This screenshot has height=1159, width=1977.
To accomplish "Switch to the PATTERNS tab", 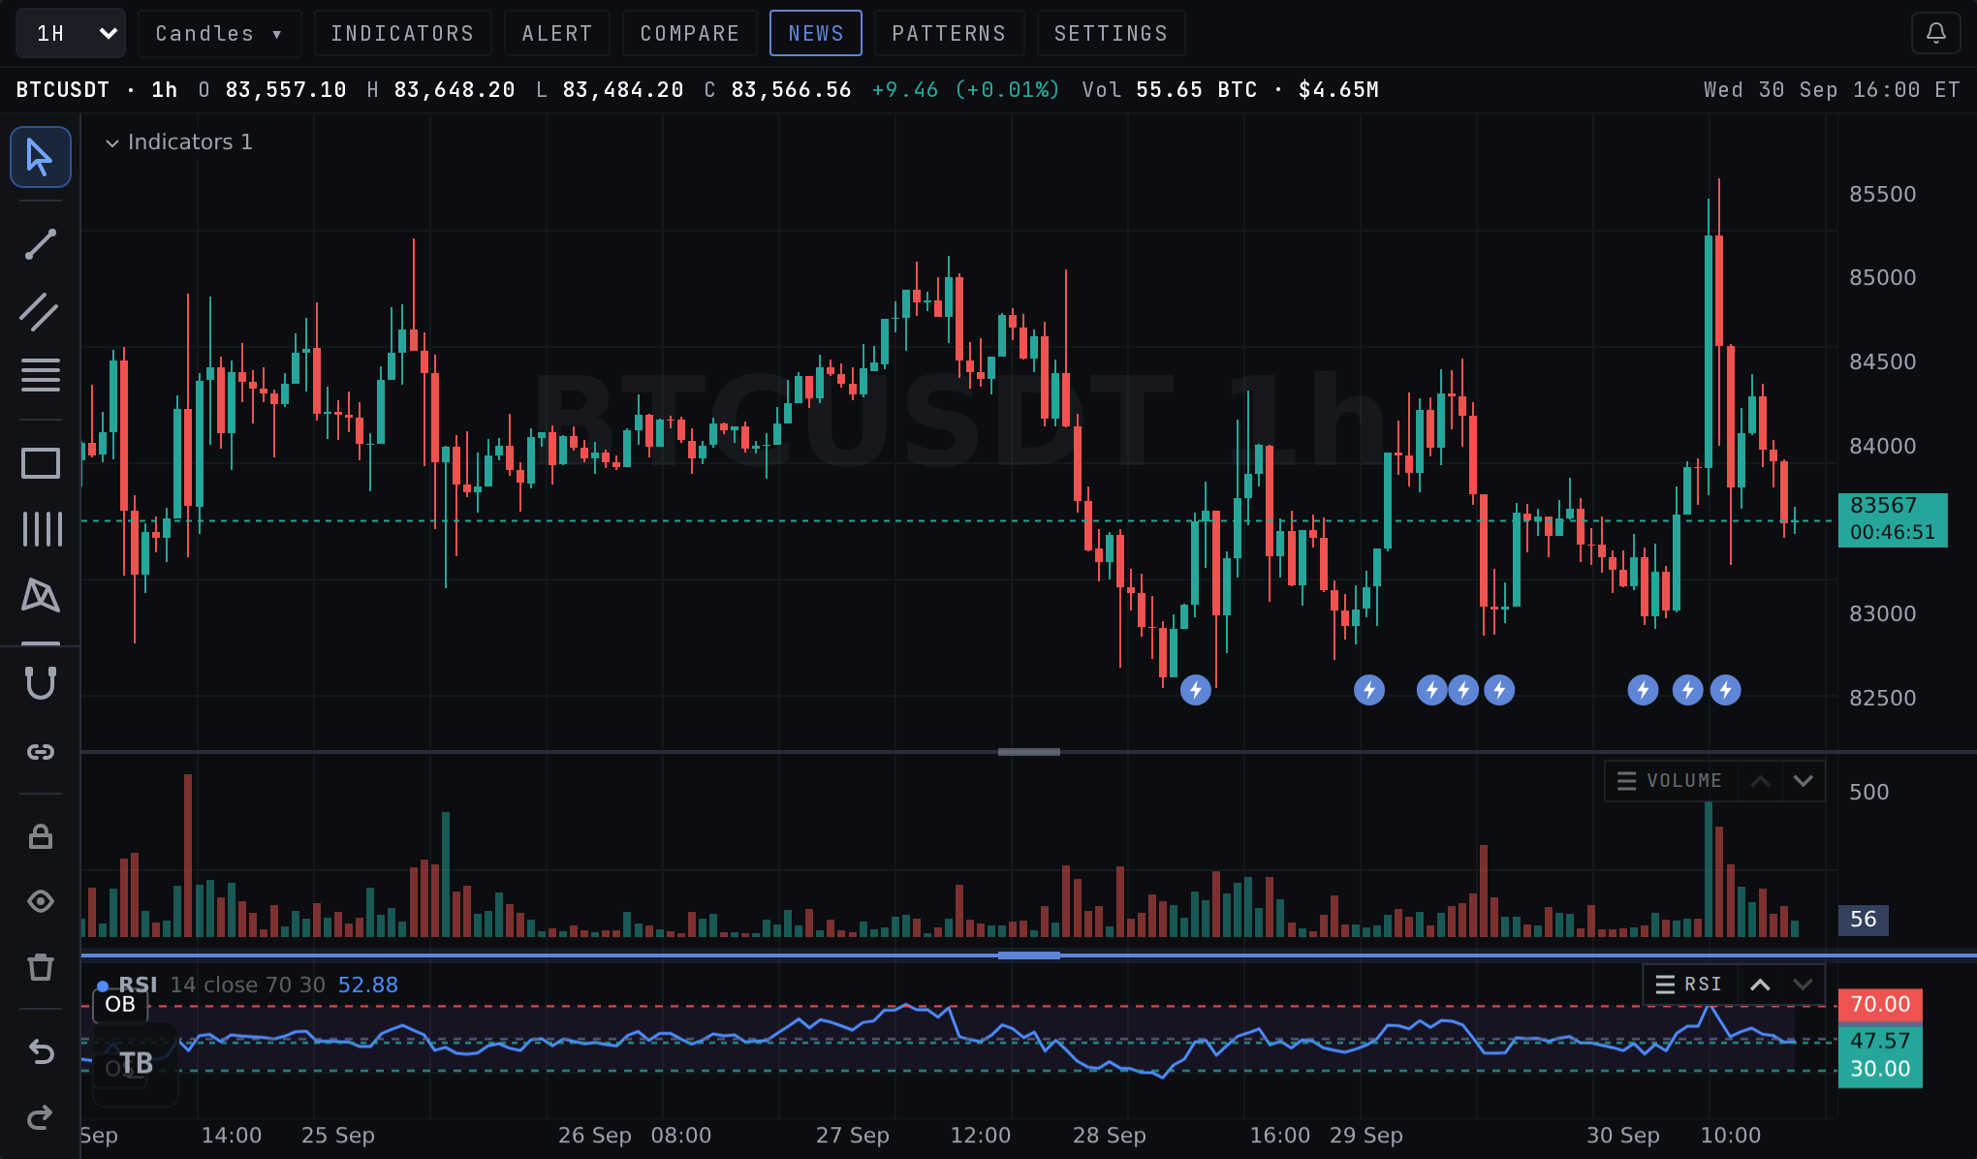I will coord(949,33).
